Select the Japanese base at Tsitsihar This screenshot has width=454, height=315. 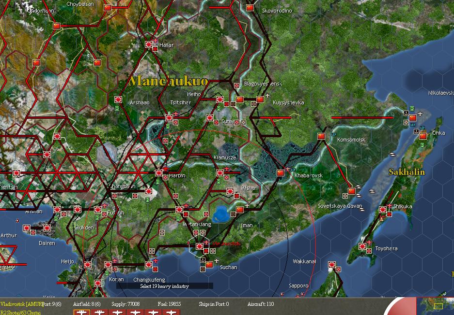point(169,118)
